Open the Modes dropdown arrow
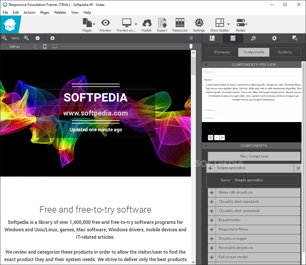 coord(246,24)
